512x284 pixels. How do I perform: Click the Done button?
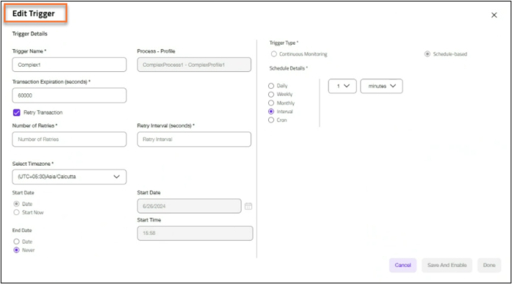pos(489,265)
